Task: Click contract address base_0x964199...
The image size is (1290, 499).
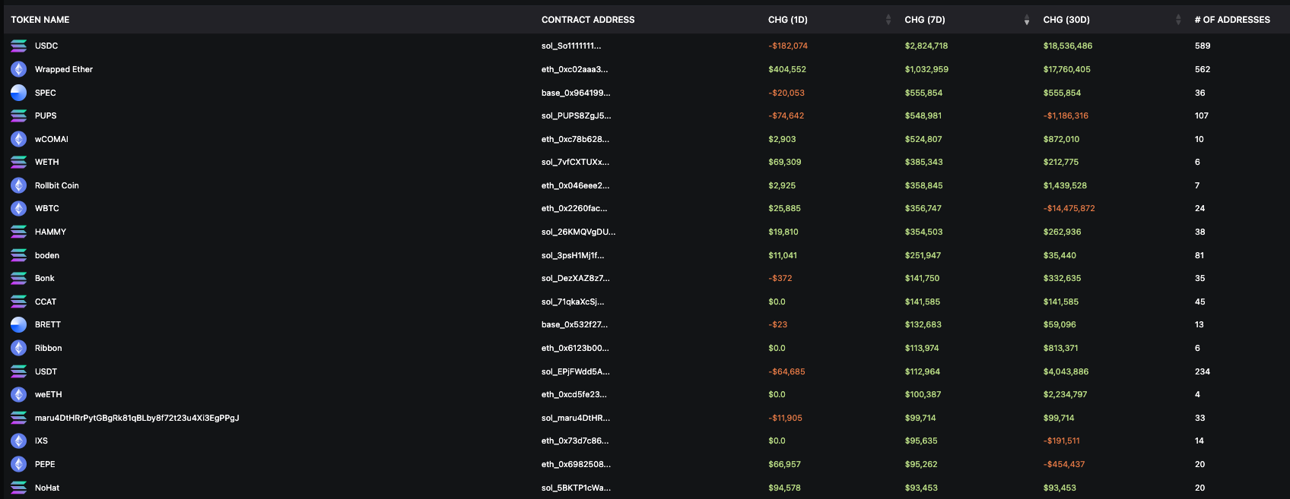Action: pos(576,93)
